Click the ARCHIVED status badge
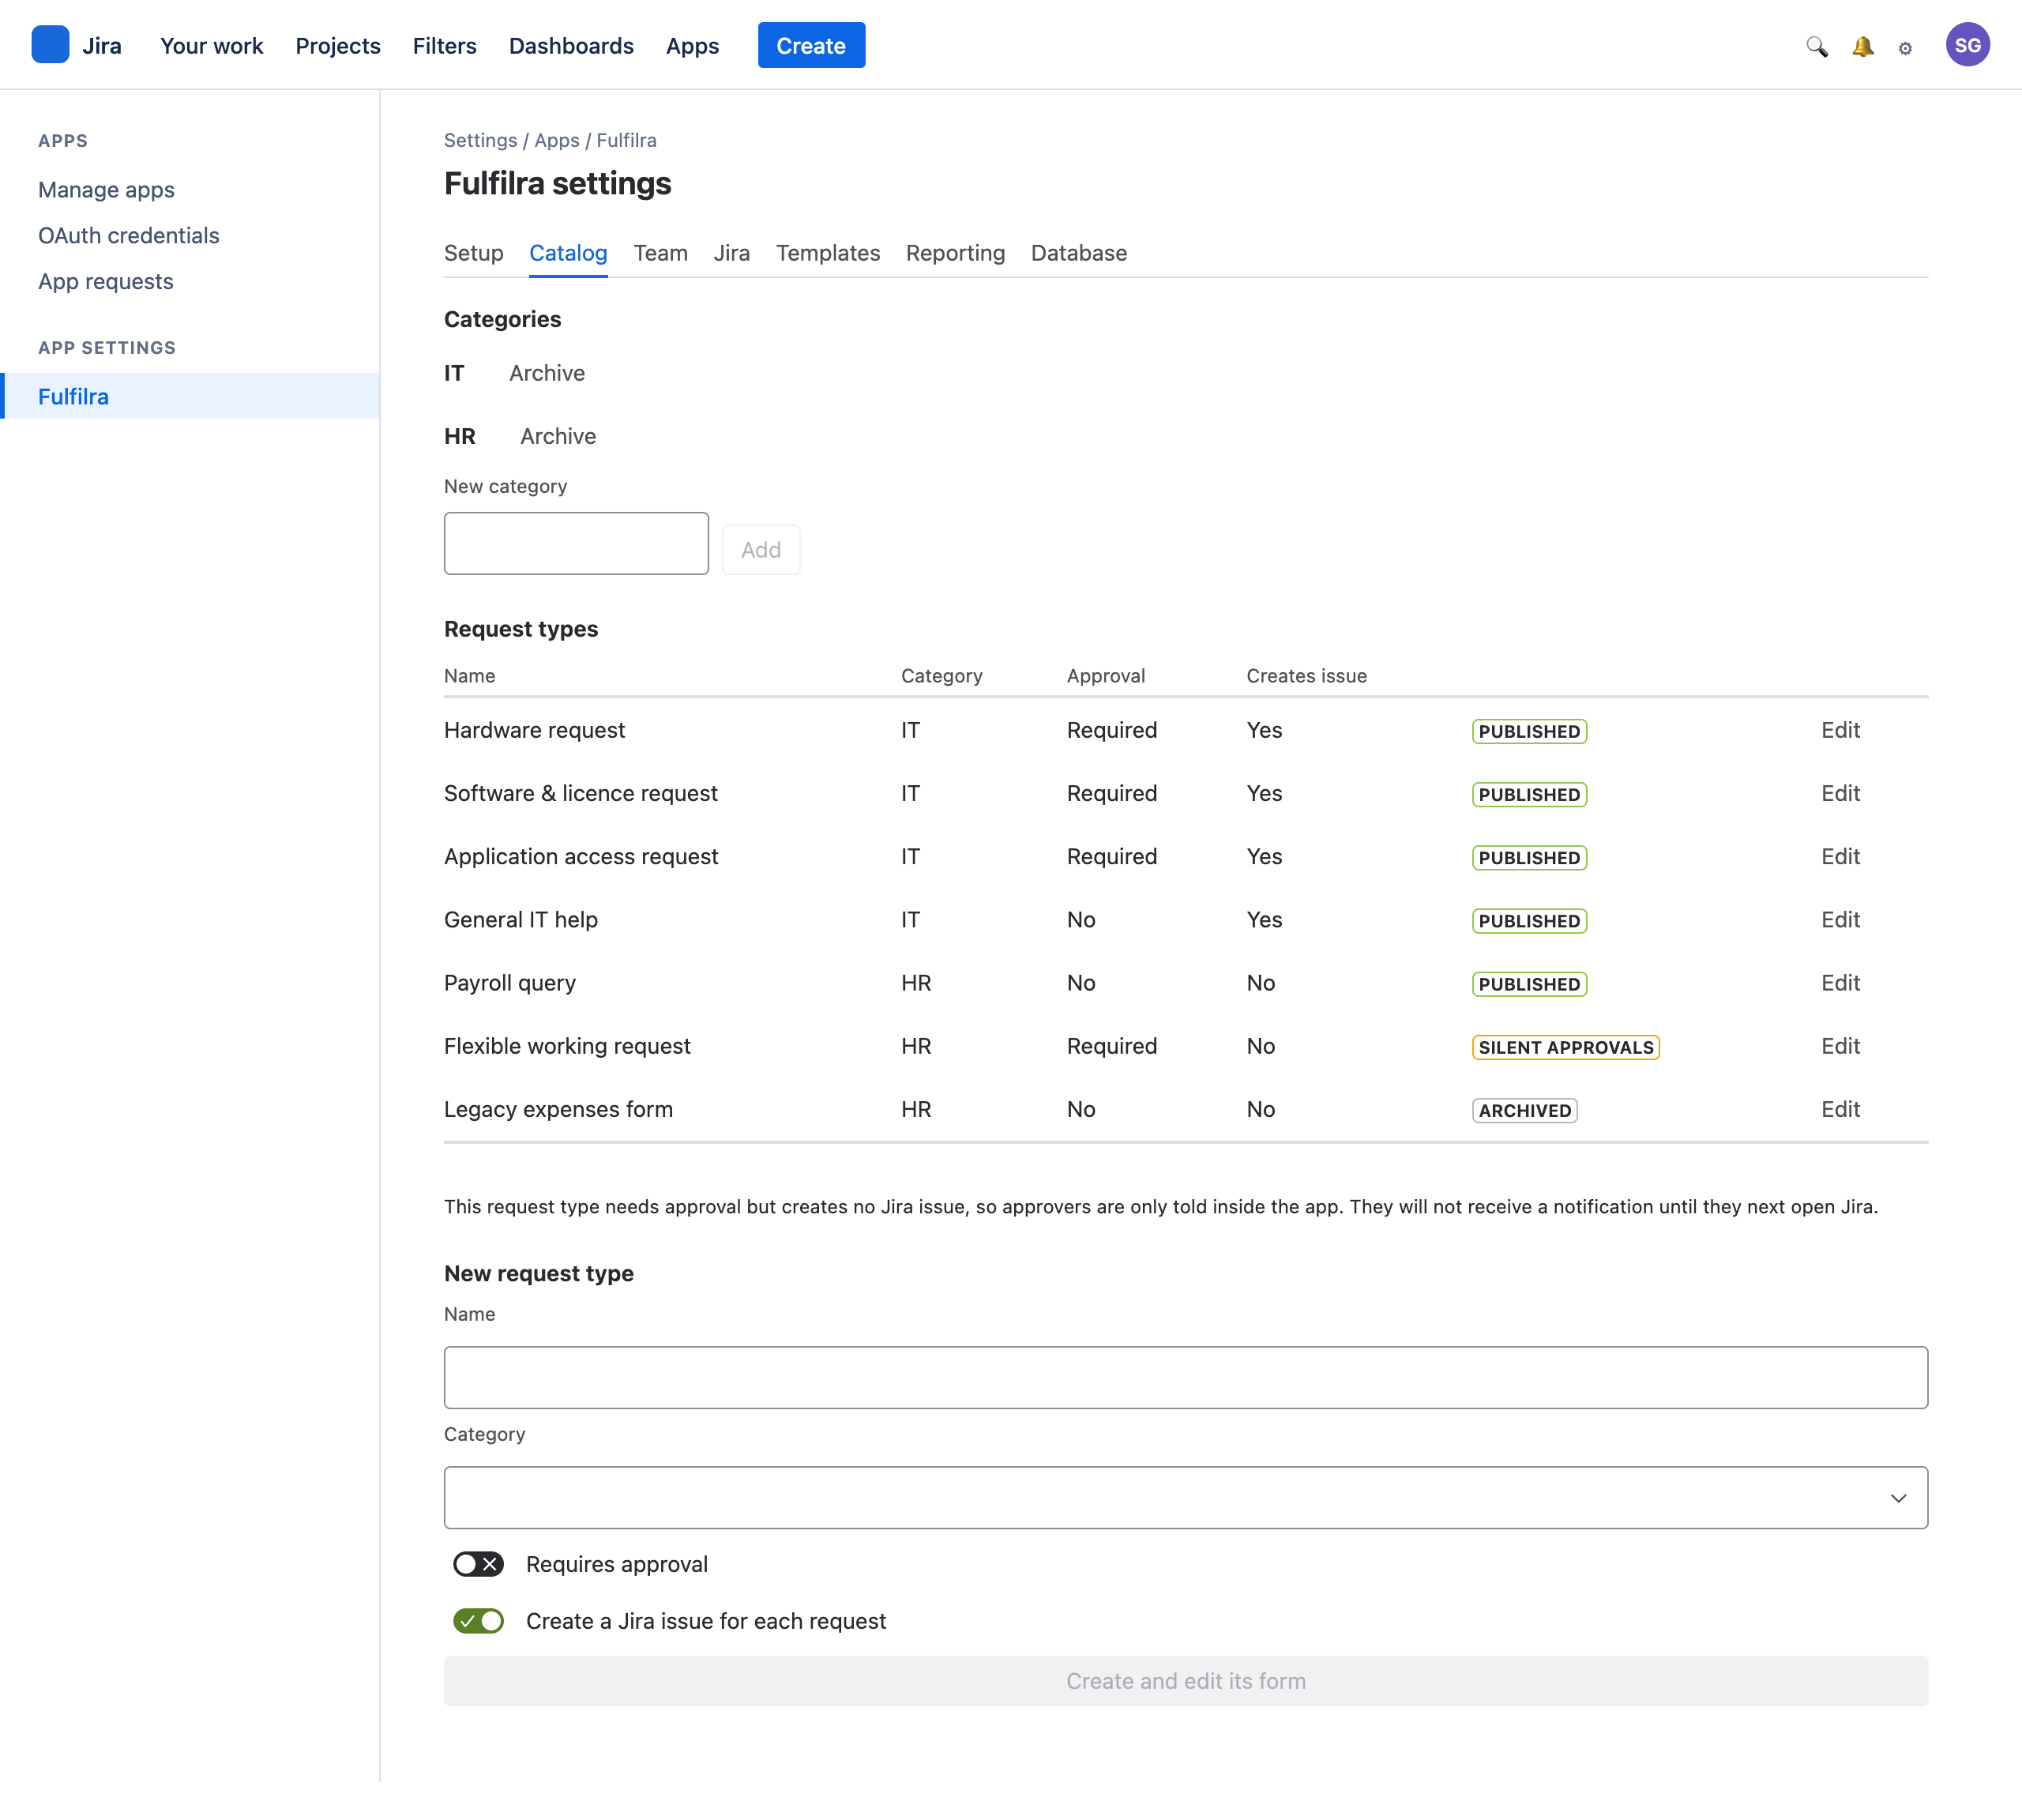This screenshot has width=2022, height=1820. pyautogui.click(x=1525, y=1110)
